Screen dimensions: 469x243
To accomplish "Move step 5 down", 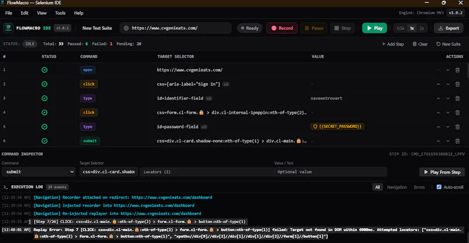I will point(448,127).
